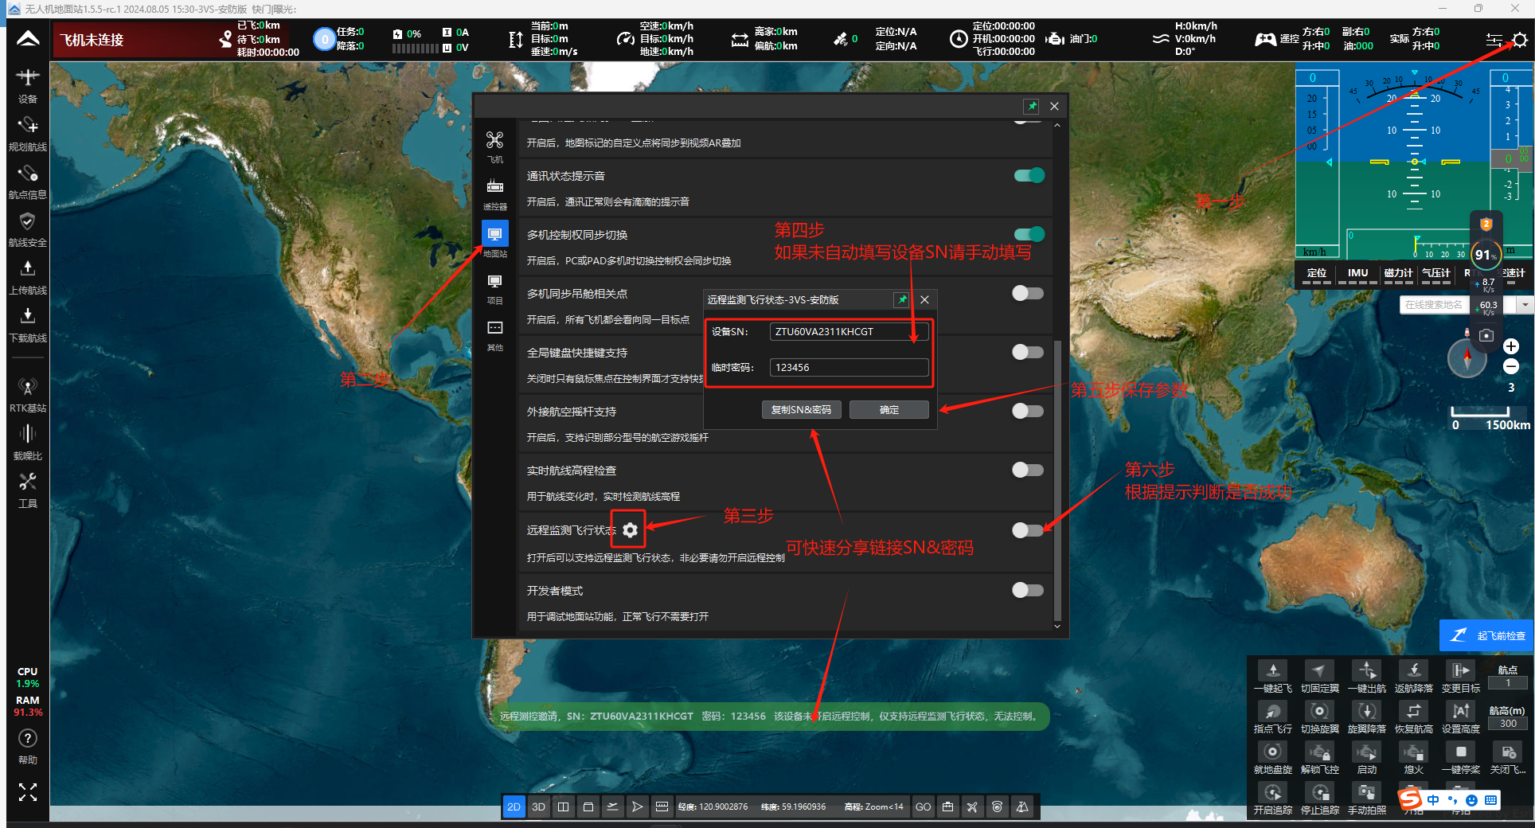Click the 解锁飞控 unlock flight control icon
The width and height of the screenshot is (1535, 828).
click(x=1319, y=752)
